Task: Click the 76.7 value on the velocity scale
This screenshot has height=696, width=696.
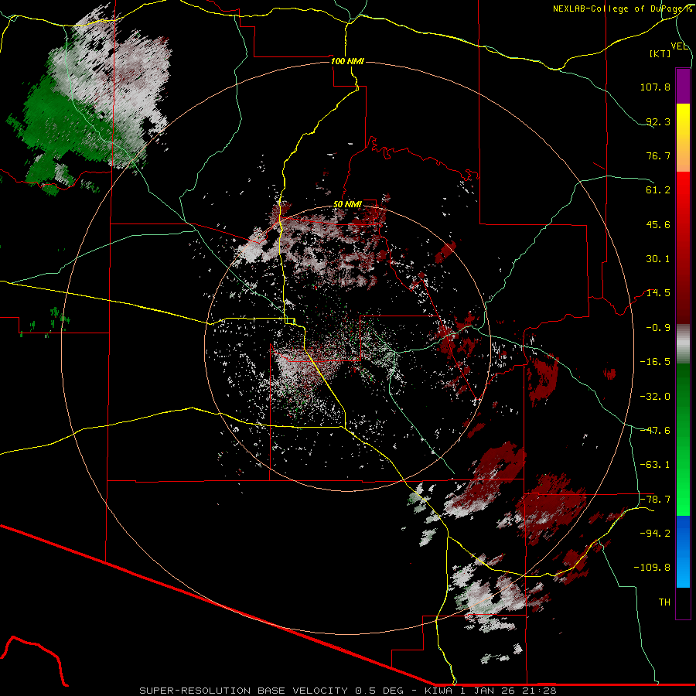Action: [x=658, y=155]
